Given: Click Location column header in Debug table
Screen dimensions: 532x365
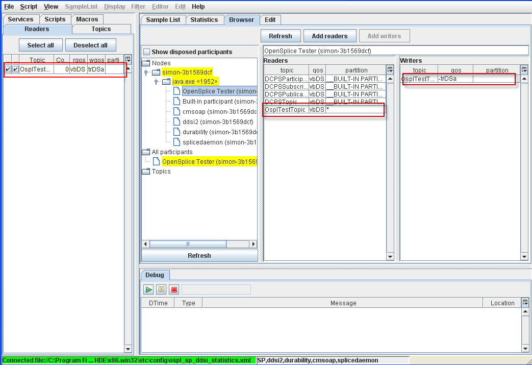Looking at the screenshot, I should [x=502, y=303].
